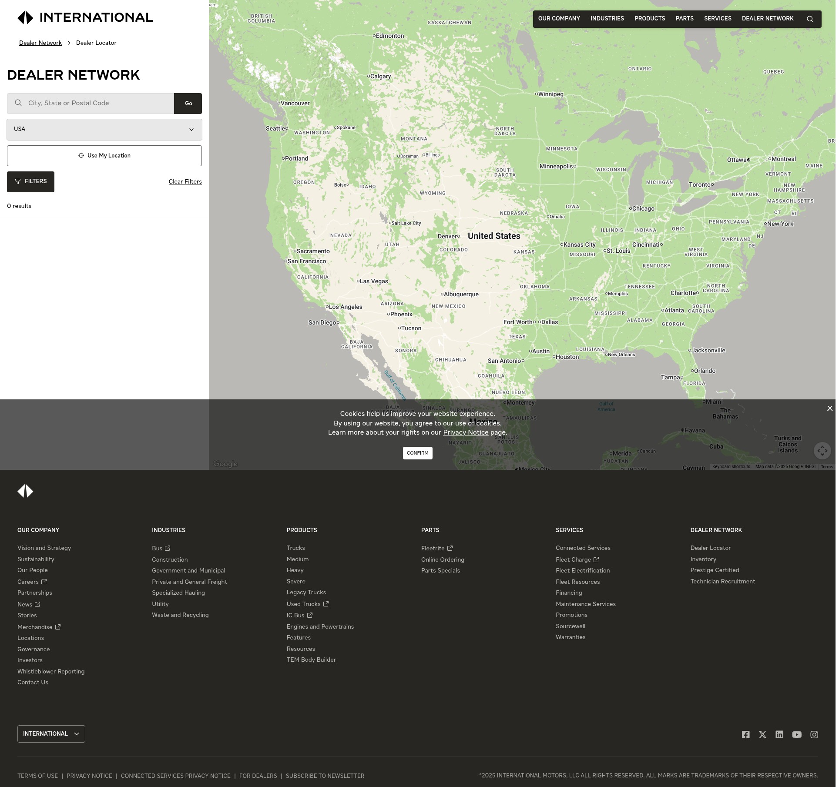The image size is (839, 787).
Task: Open X (Twitter) footer icon
Action: point(762,734)
